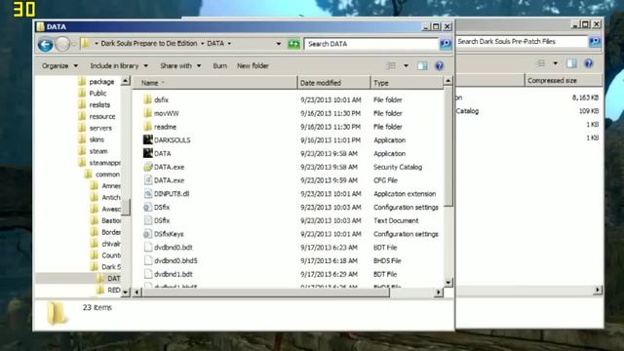Open the address bar history dropdown

click(278, 44)
